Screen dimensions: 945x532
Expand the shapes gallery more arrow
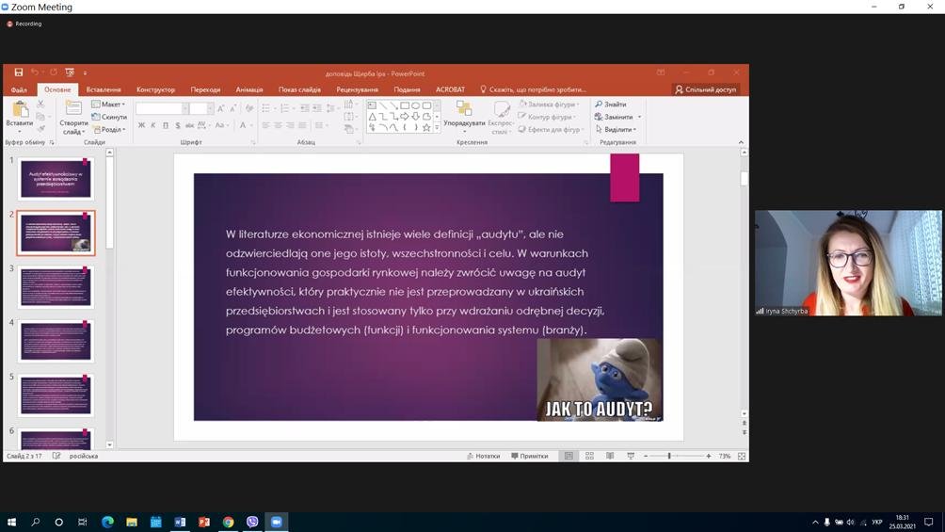[x=437, y=128]
